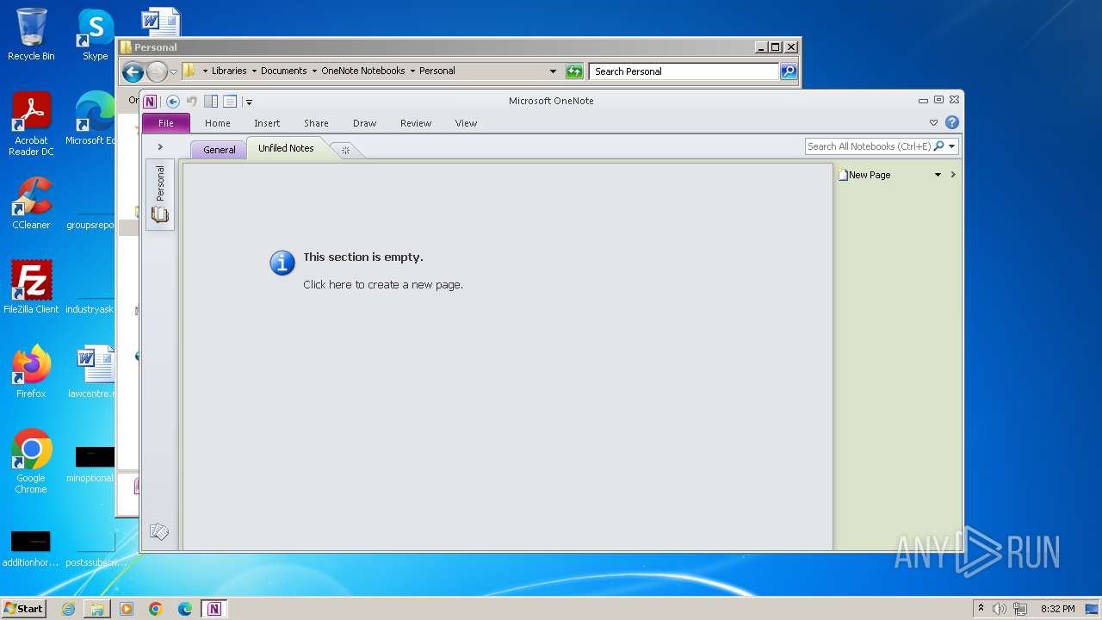Open Windows Media Player taskbar icon
This screenshot has height=620, width=1102.
point(127,609)
